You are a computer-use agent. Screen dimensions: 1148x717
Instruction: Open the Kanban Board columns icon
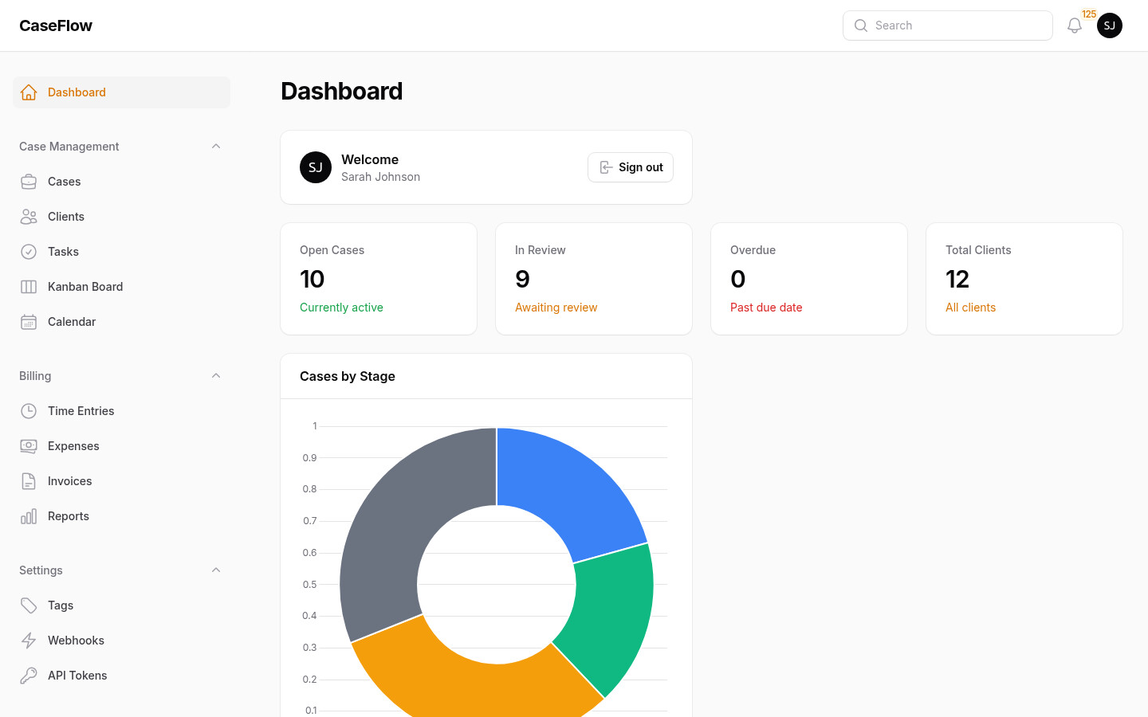29,286
